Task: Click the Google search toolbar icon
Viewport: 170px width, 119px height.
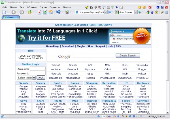Action: tap(148, 12)
